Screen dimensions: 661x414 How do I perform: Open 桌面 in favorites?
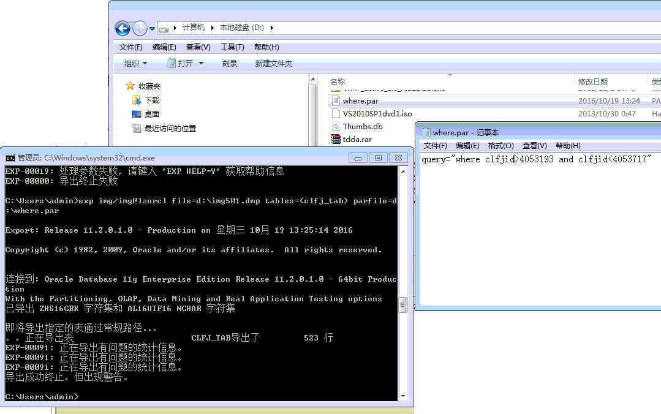(146, 115)
